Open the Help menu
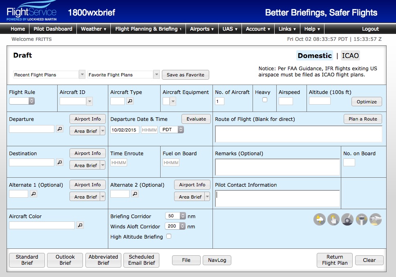 tap(312, 29)
